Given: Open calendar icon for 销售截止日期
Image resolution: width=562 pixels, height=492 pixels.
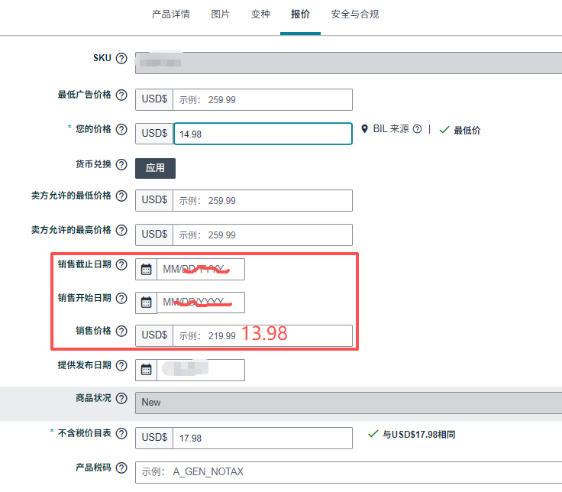Looking at the screenshot, I should coord(147,270).
